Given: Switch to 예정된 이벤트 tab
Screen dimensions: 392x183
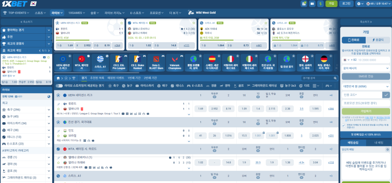Looking at the screenshot, I should [x=116, y=78].
